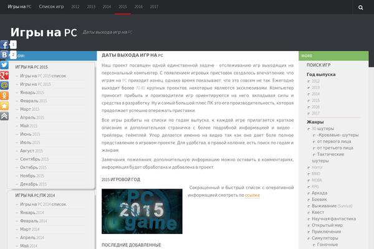Share on Odnoklassniki icon
The width and height of the screenshot is (374, 249).
pyautogui.click(x=4, y=95)
